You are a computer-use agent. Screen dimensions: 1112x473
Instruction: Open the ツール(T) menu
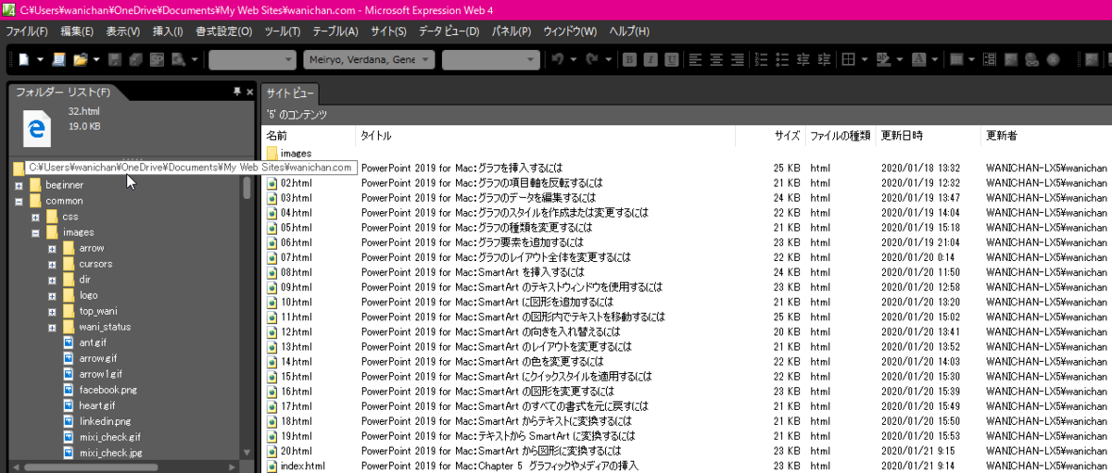pos(283,31)
